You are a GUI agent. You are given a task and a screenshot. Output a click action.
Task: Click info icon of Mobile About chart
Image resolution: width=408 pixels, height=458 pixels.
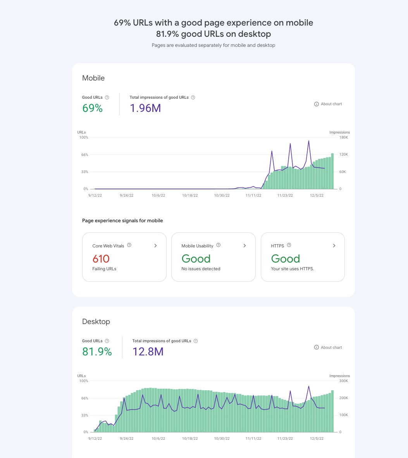tap(316, 104)
